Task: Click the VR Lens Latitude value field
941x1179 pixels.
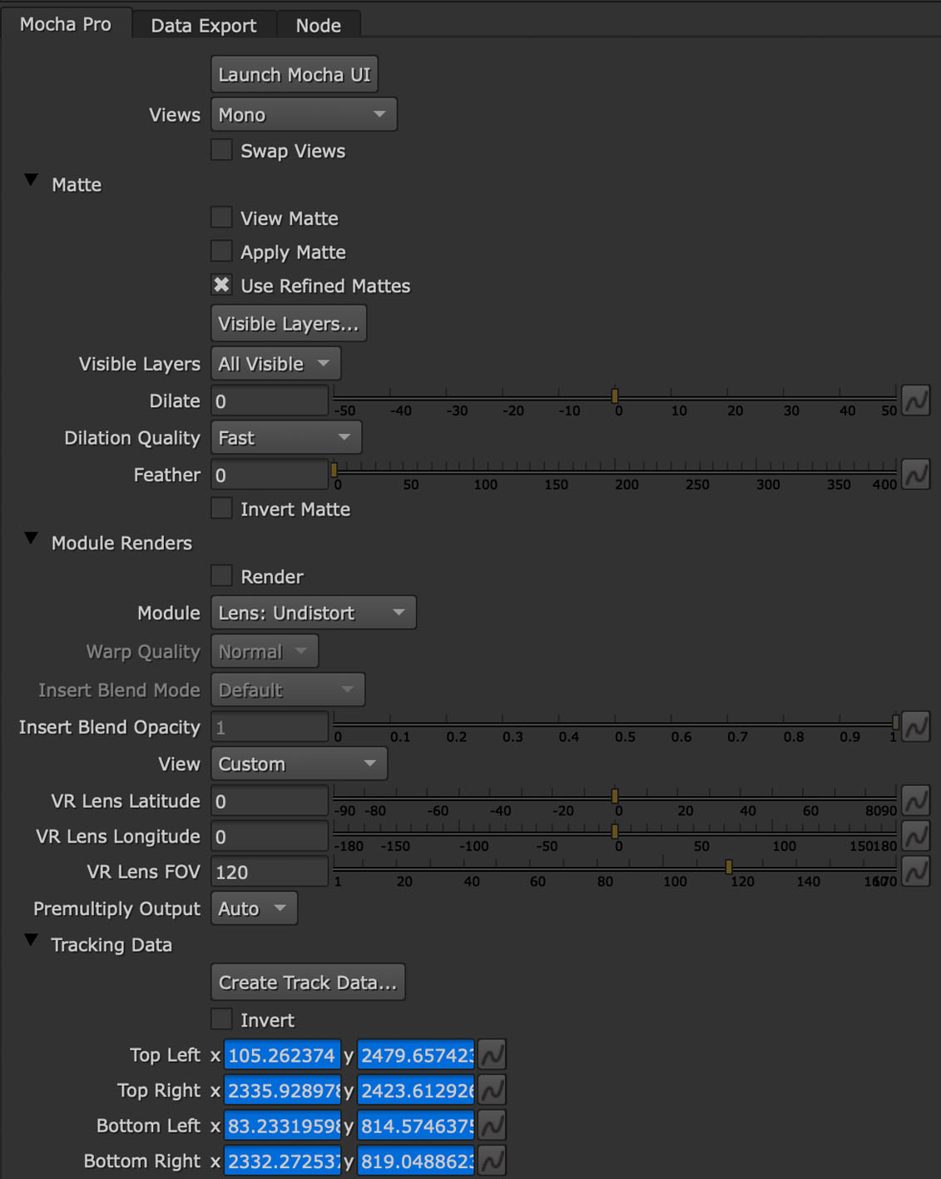Action: tap(270, 801)
